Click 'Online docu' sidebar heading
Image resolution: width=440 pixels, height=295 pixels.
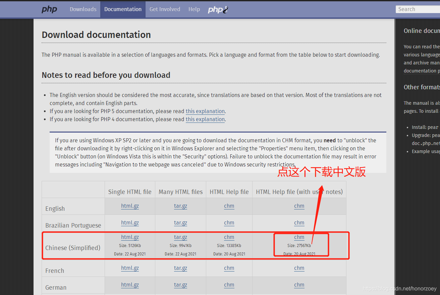422,31
